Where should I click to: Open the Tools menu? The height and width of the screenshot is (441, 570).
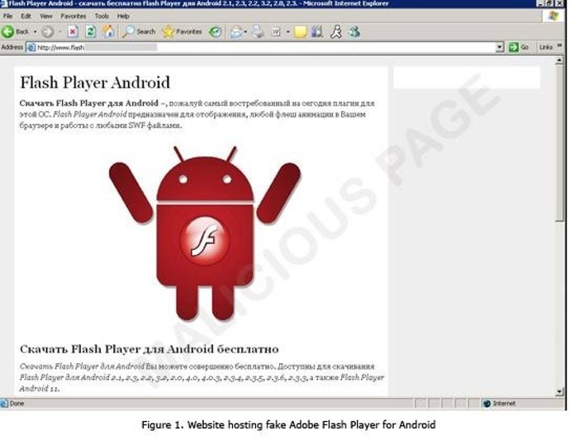coord(102,16)
